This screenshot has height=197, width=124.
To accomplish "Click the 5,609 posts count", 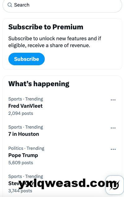I will (x=21, y=163).
